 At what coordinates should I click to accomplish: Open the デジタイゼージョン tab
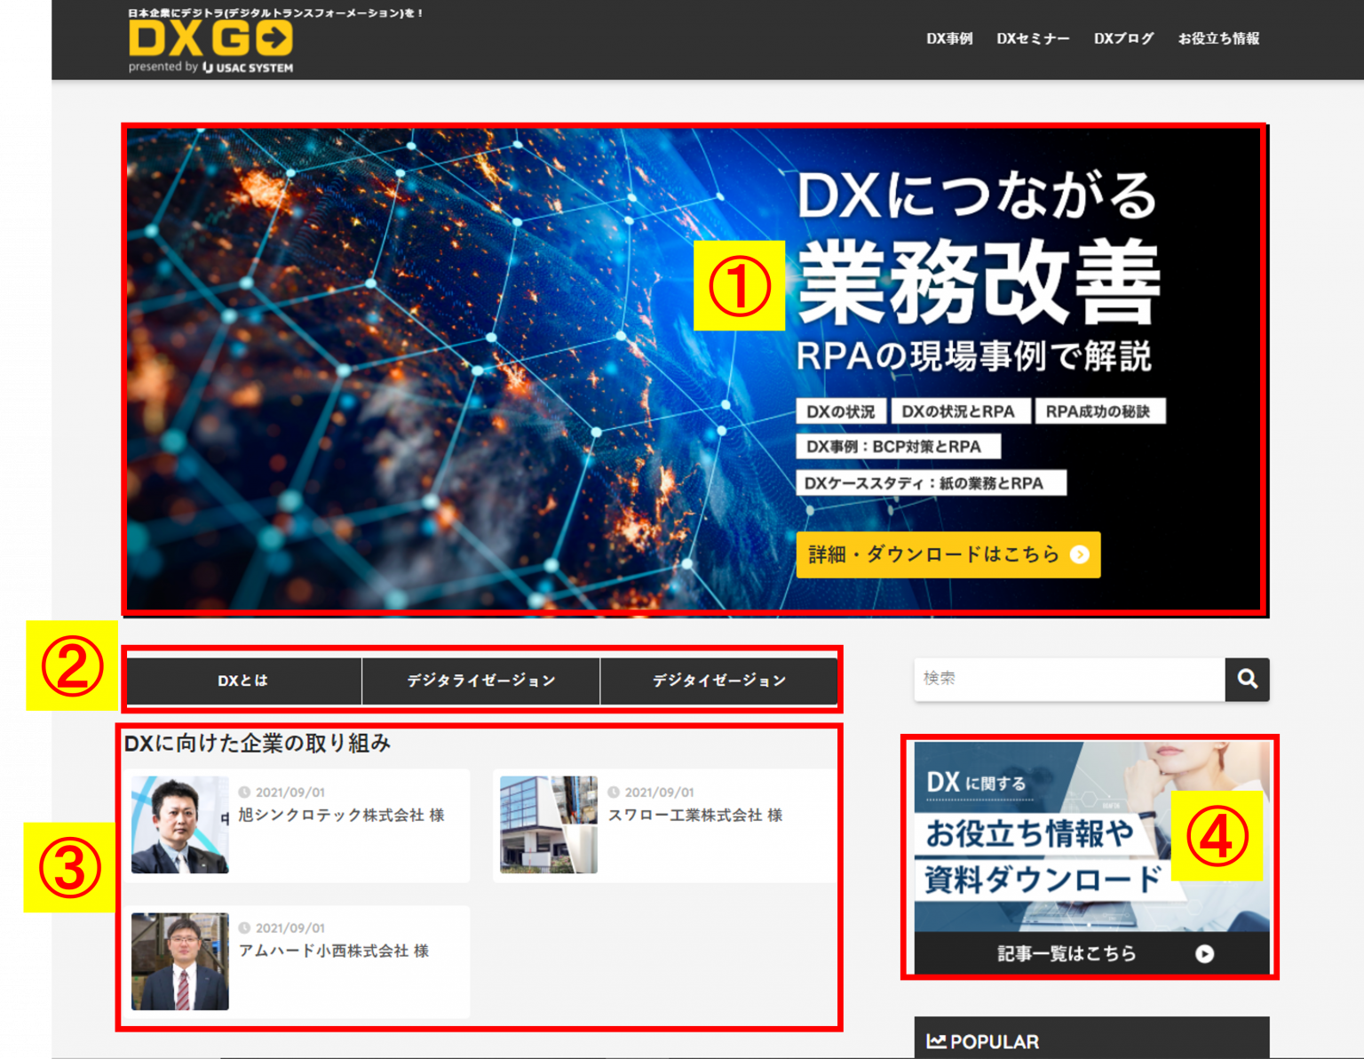719,681
